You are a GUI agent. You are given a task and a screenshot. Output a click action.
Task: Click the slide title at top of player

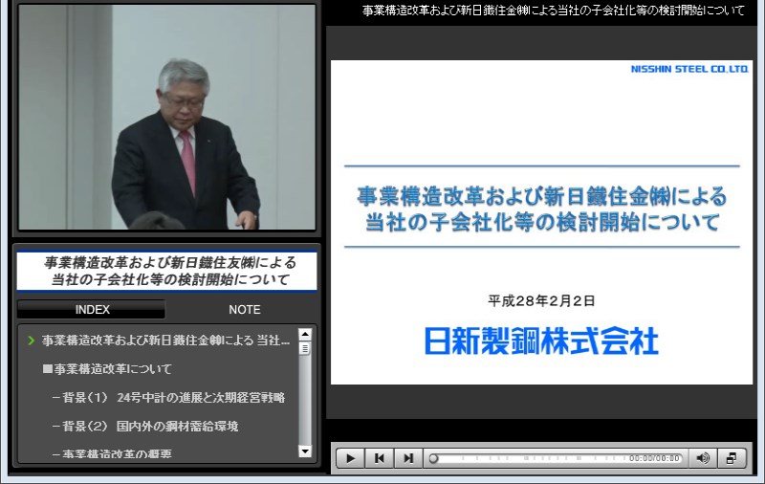[x=554, y=11]
